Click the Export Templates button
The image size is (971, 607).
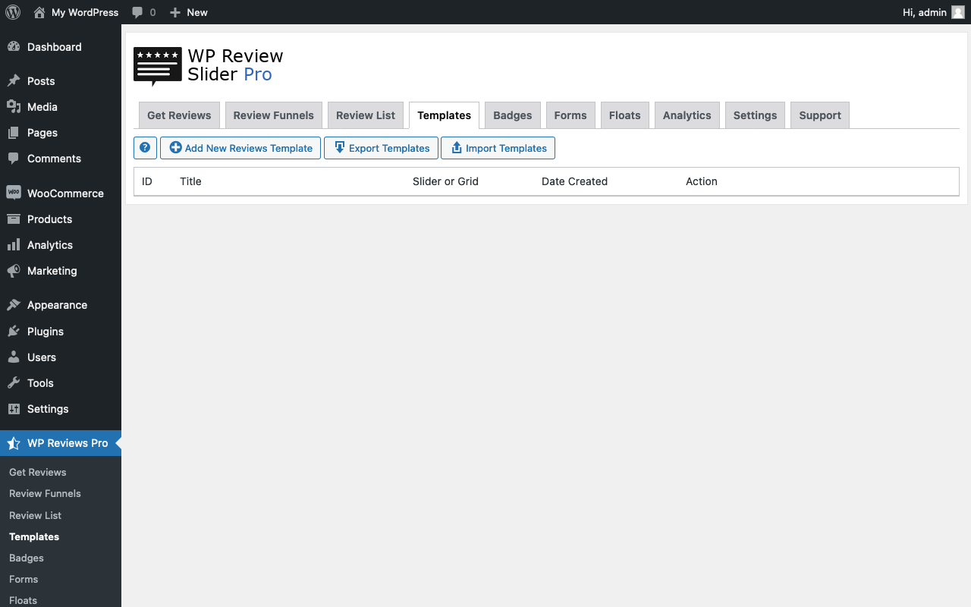(381, 148)
